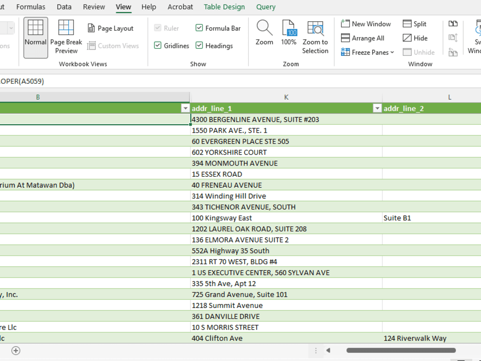This screenshot has width=481, height=361.
Task: Select column K header
Action: tap(286, 97)
